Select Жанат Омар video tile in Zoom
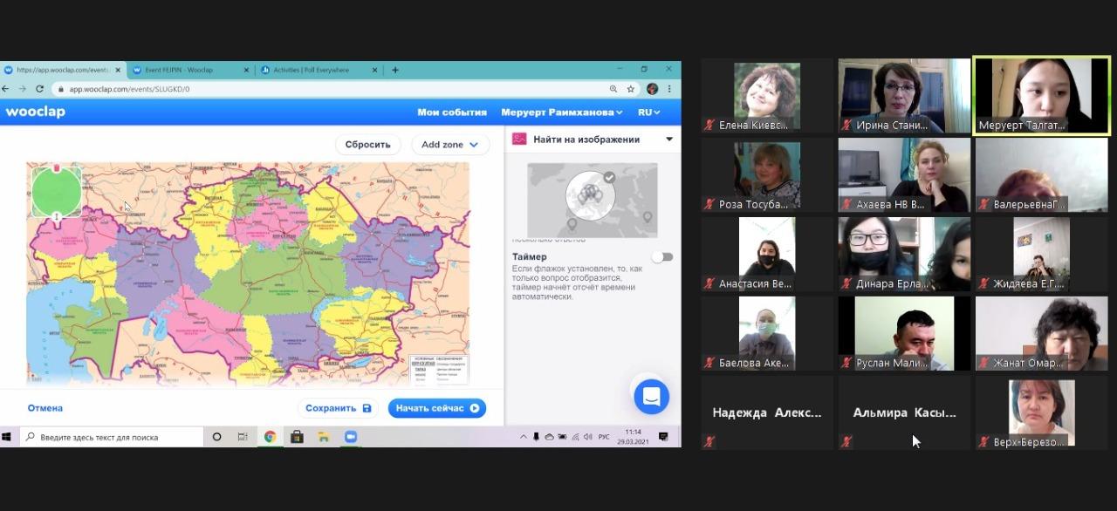Viewport: 1117px width, 511px height. (x=1042, y=334)
